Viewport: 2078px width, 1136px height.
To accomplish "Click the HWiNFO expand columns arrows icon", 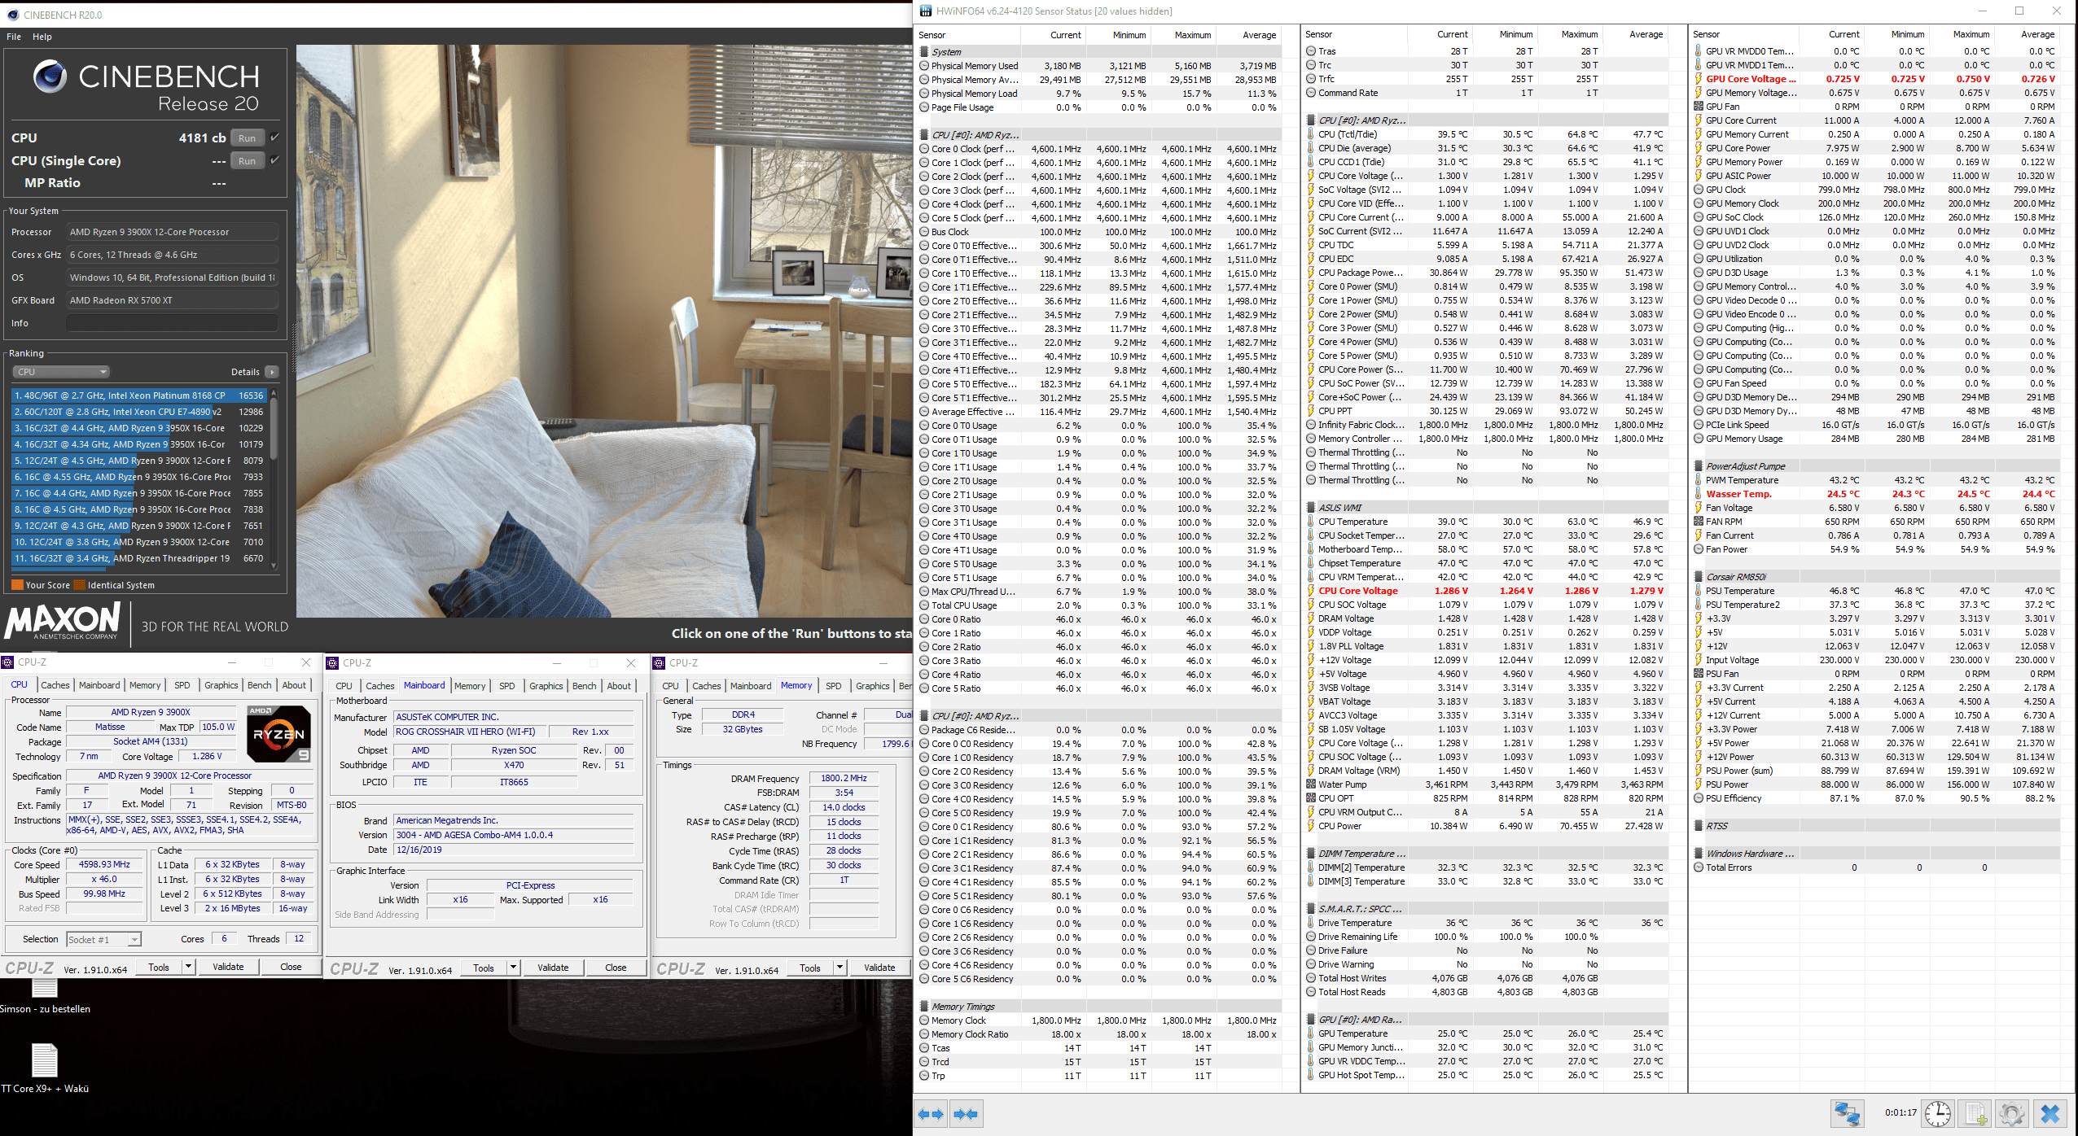I will [931, 1114].
